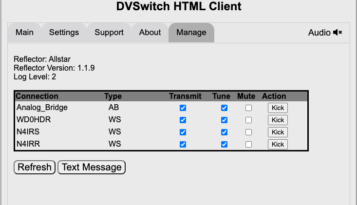This screenshot has width=357, height=205.
Task: Enable Mute for N4IRS
Action: coord(248,132)
